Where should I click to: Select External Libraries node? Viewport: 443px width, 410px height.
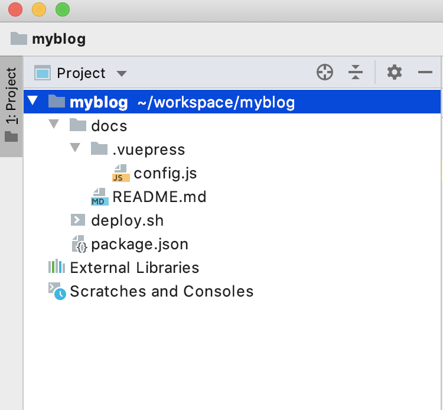[x=232, y=268]
